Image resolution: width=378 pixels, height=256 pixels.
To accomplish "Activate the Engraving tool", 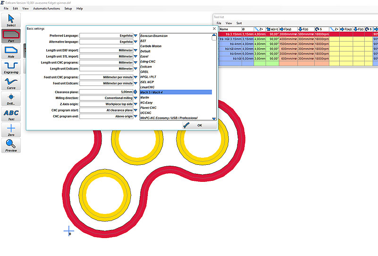I will pos(11,67).
